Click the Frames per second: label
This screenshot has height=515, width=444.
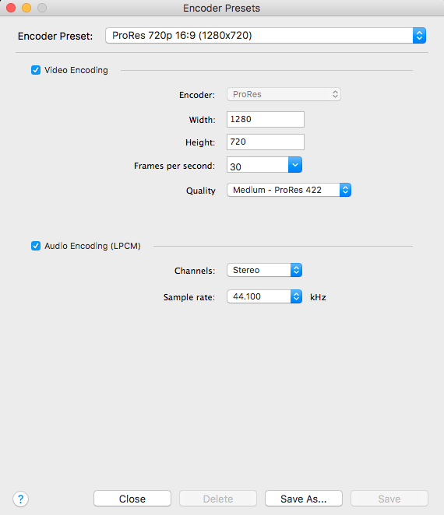click(174, 166)
